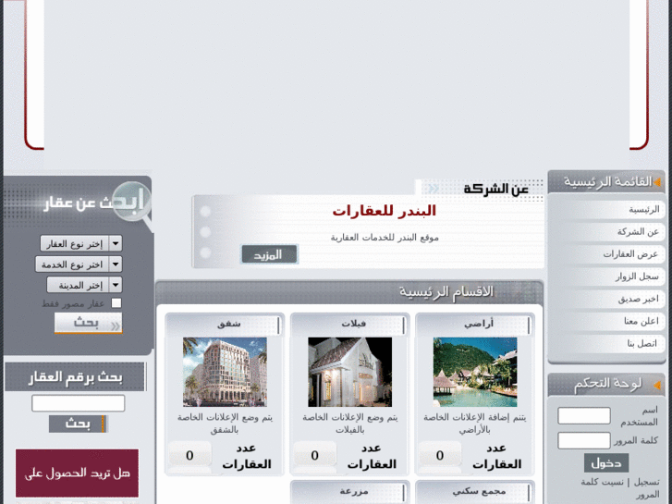Image resolution: width=672 pixels, height=504 pixels.
Task: Click the هل تريد الحصول على banner
Action: coord(77,473)
